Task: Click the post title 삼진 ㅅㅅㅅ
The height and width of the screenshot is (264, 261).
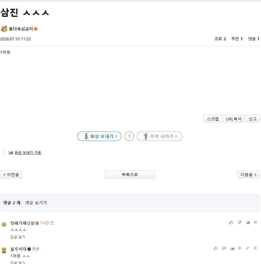Action: [25, 13]
